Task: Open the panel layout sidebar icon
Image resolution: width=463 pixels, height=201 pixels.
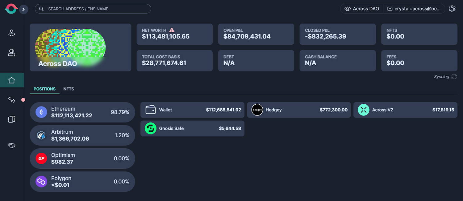Action: [x=11, y=119]
